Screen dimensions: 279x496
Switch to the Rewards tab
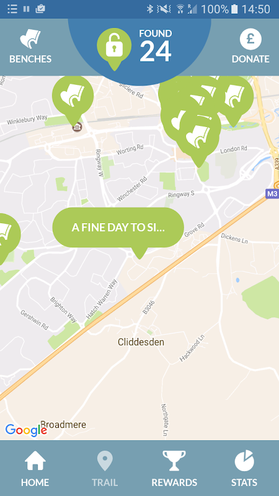(x=174, y=468)
